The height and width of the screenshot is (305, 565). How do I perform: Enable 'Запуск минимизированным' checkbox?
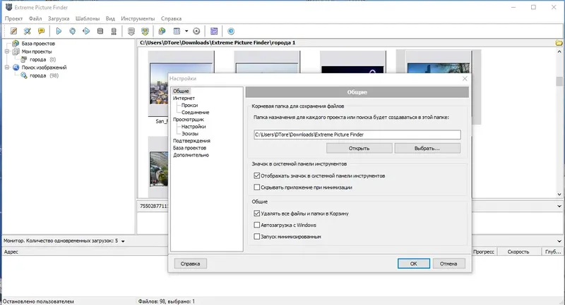click(x=256, y=237)
